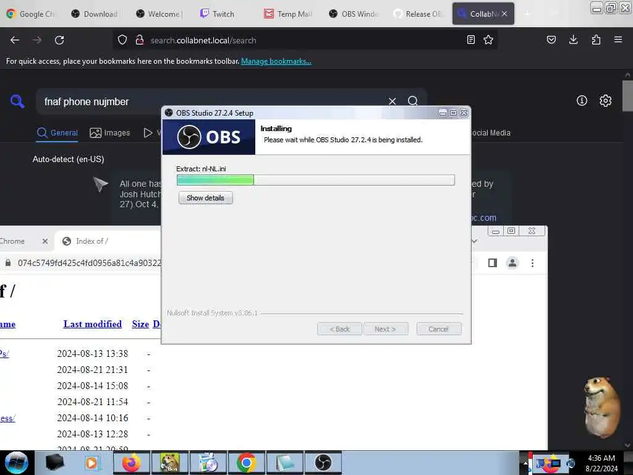Screen dimensions: 633x475
Task: Click the OBS installation progress bar
Action: coord(316,180)
